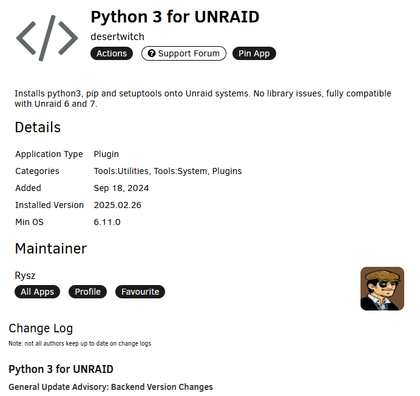Screen dimensions: 420x396
Task: Click author name 'desertwitch'
Action: click(x=117, y=36)
